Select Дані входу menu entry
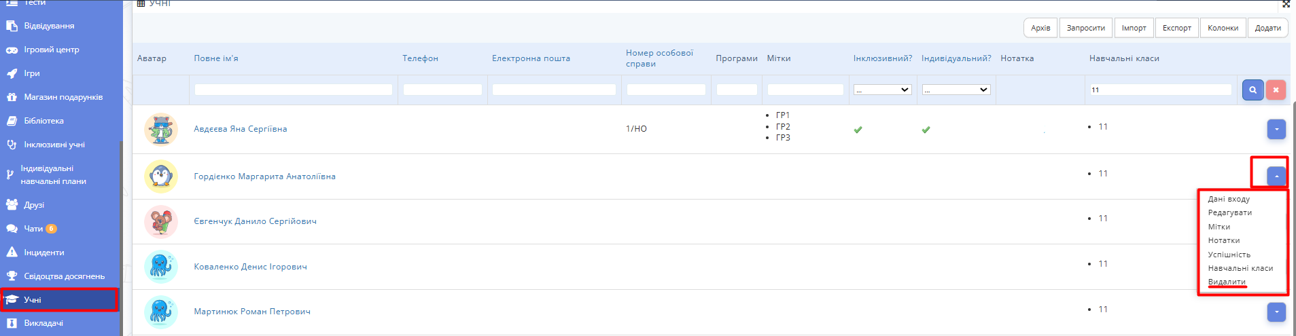Viewport: 1296px width, 336px height. click(x=1229, y=199)
